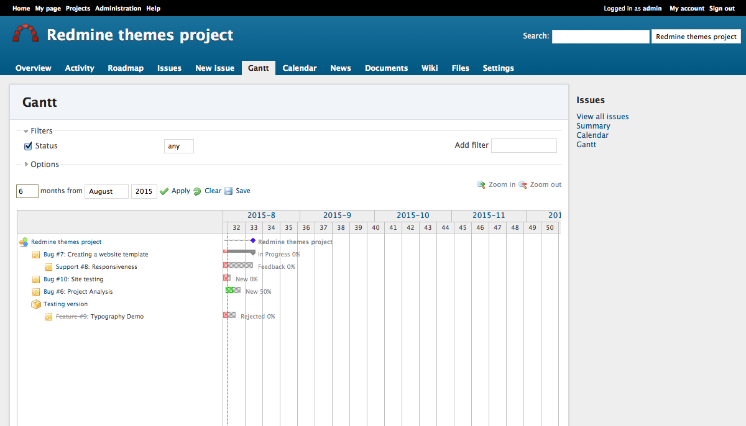Click the blue diamond milestone marker
The width and height of the screenshot is (746, 426).
pyautogui.click(x=253, y=240)
